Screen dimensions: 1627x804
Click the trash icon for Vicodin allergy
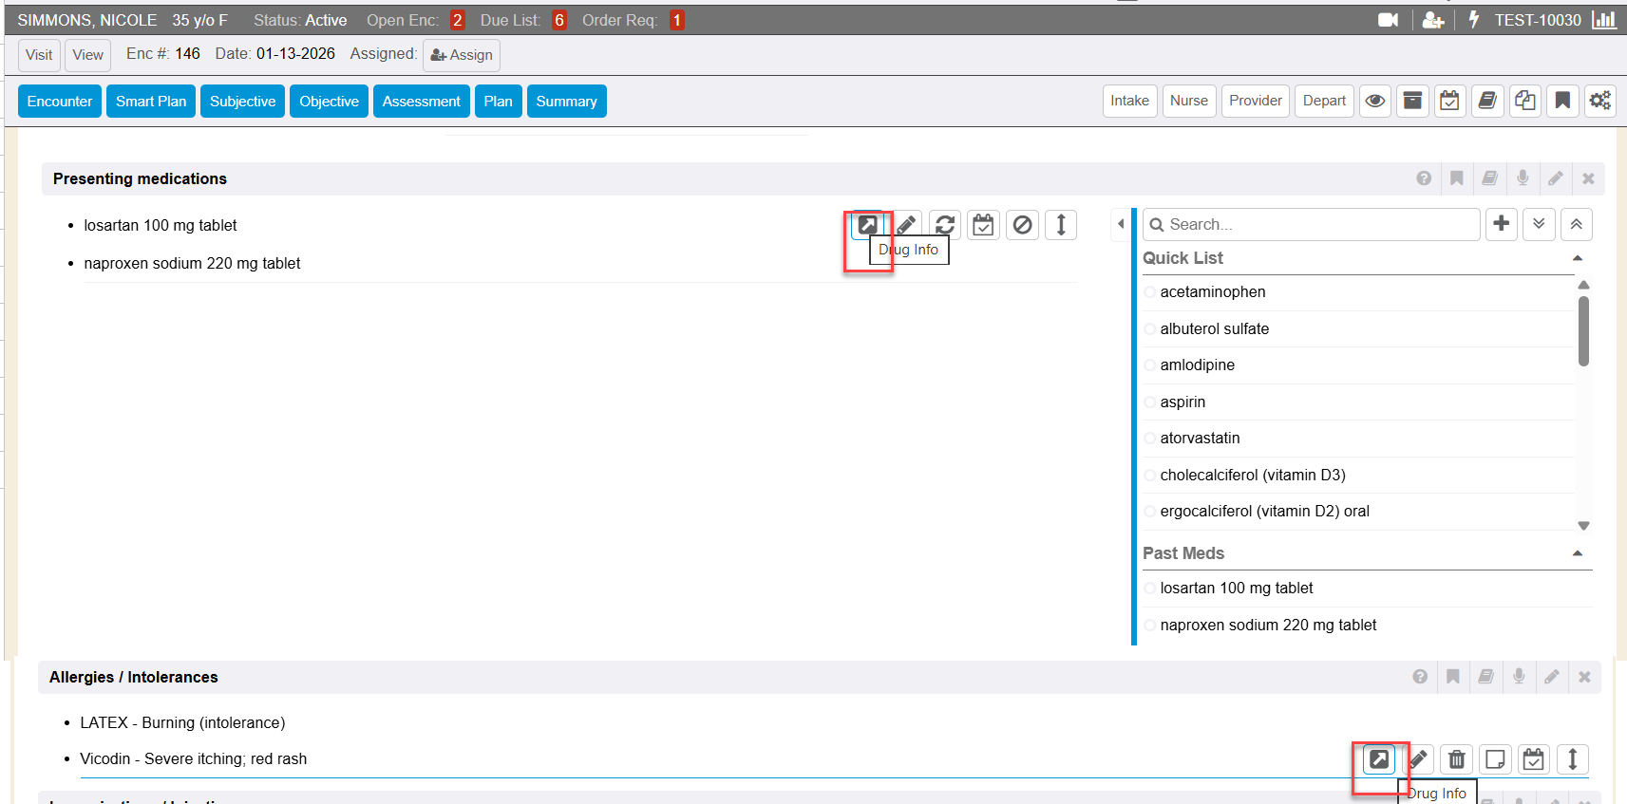[1456, 759]
